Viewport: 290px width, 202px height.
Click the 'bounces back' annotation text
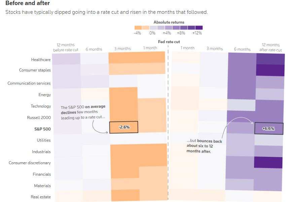click(210, 141)
